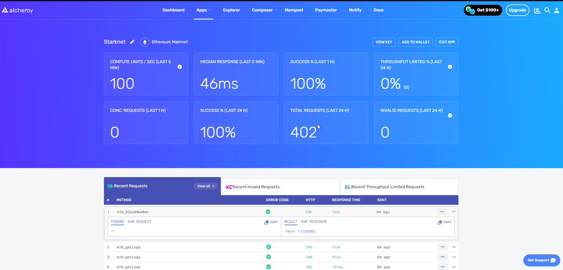Open more options menu for row 4
This screenshot has width=563, height=270.
pos(442,267)
